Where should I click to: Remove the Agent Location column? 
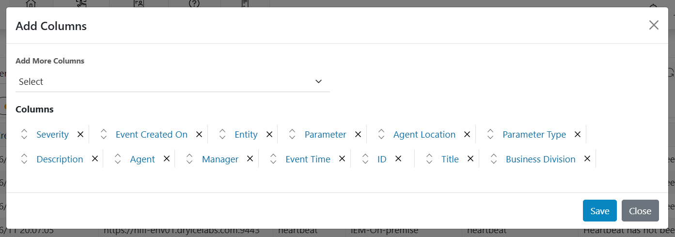467,134
